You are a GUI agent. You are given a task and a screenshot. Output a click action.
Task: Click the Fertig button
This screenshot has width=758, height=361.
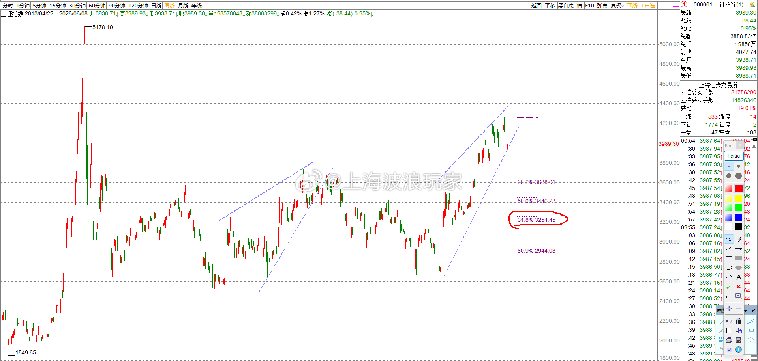(x=734, y=156)
